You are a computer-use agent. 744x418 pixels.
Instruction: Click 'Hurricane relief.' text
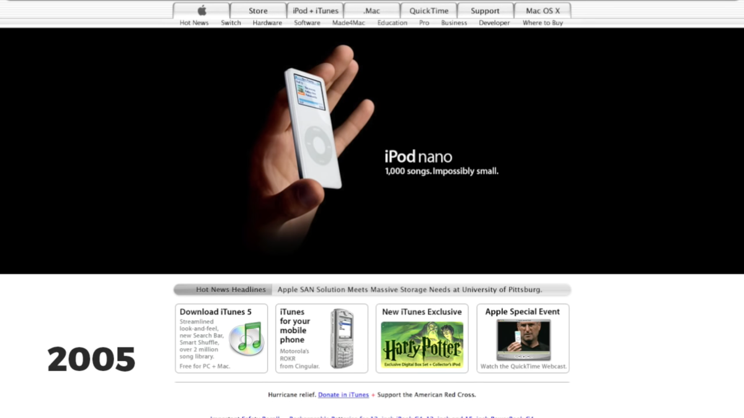[292, 394]
